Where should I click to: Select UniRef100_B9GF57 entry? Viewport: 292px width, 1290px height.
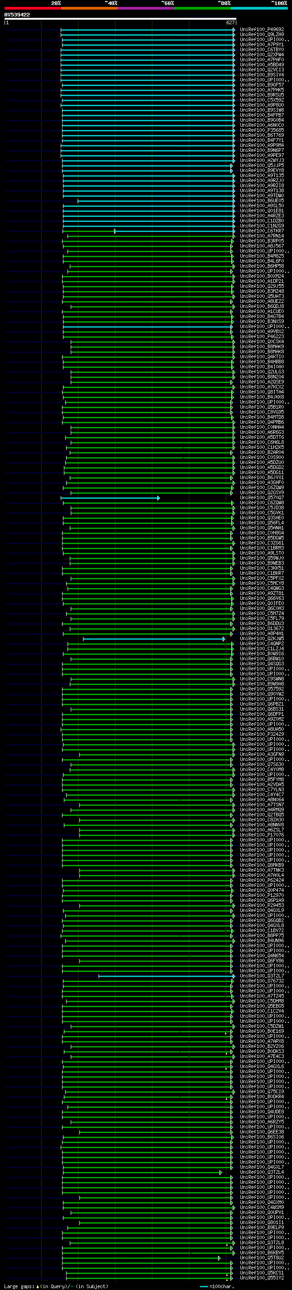click(262, 85)
